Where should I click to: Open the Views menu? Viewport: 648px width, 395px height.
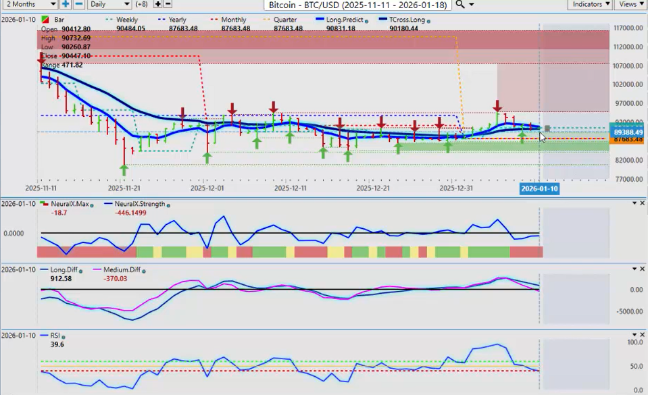click(x=630, y=4)
